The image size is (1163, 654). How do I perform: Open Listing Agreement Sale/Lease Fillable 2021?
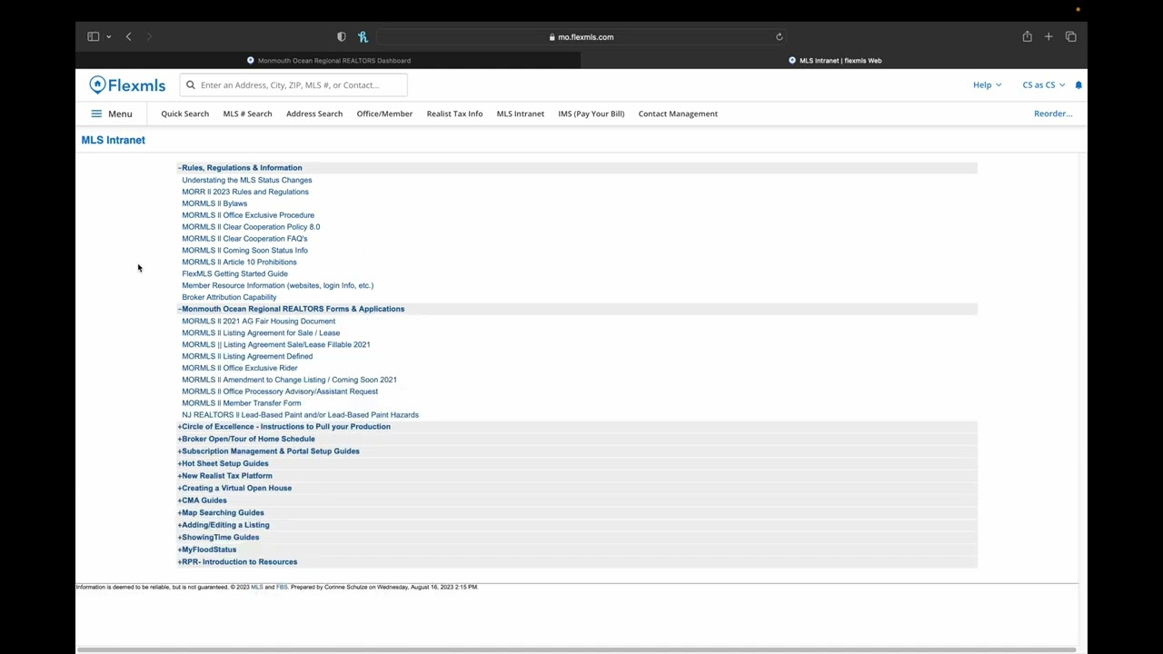tap(275, 344)
